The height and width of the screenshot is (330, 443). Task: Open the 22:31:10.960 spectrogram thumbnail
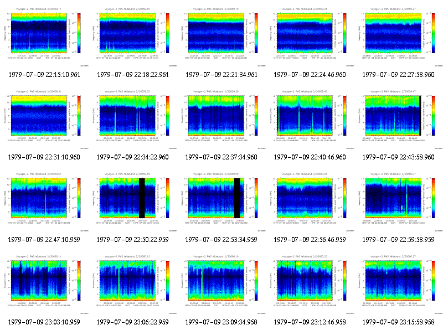click(x=44, y=119)
